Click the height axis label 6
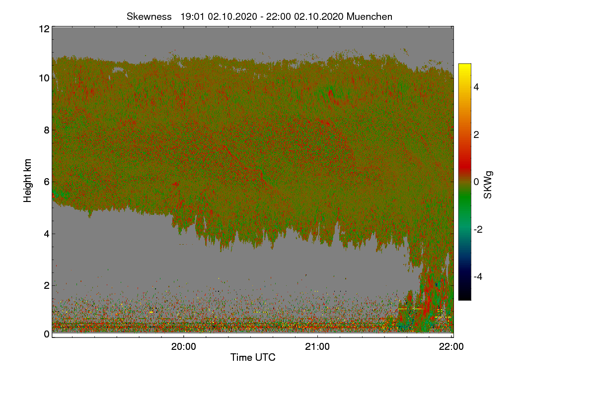This screenshot has width=596, height=397. point(46,182)
